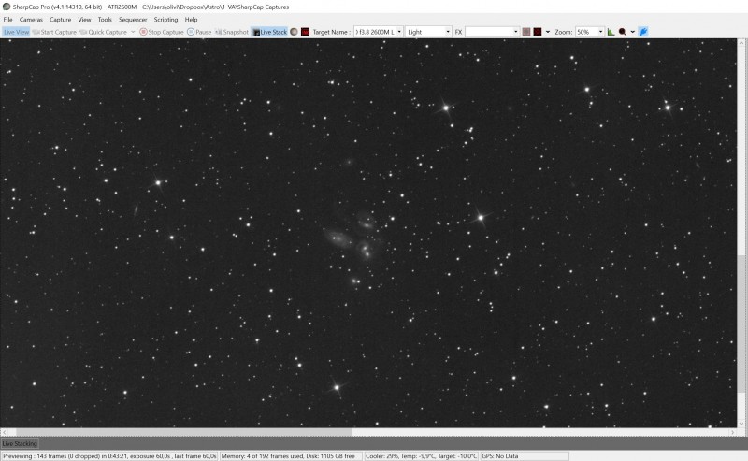
Task: Click the Target Name label
Action: [x=332, y=32]
